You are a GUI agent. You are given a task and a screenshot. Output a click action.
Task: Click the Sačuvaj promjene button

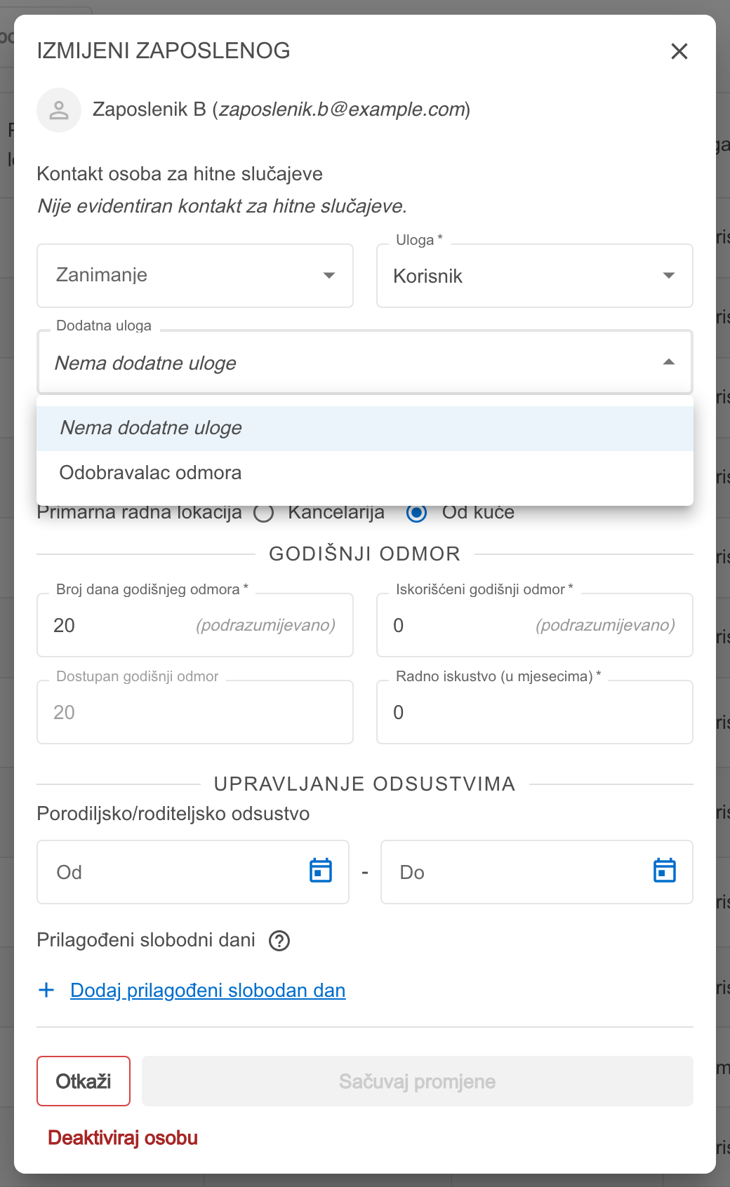418,1081
